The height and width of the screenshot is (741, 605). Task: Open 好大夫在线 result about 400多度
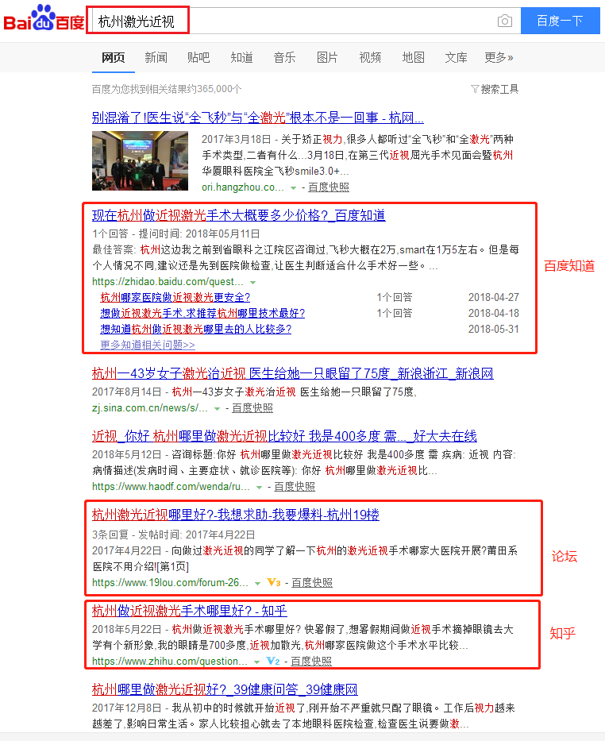284,436
